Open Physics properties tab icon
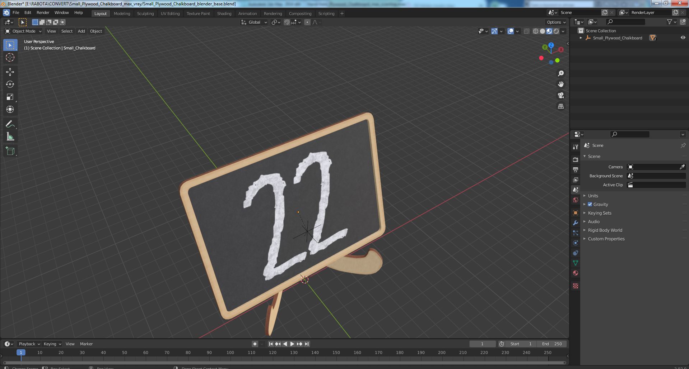Viewport: 689px width, 369px height. click(x=576, y=243)
